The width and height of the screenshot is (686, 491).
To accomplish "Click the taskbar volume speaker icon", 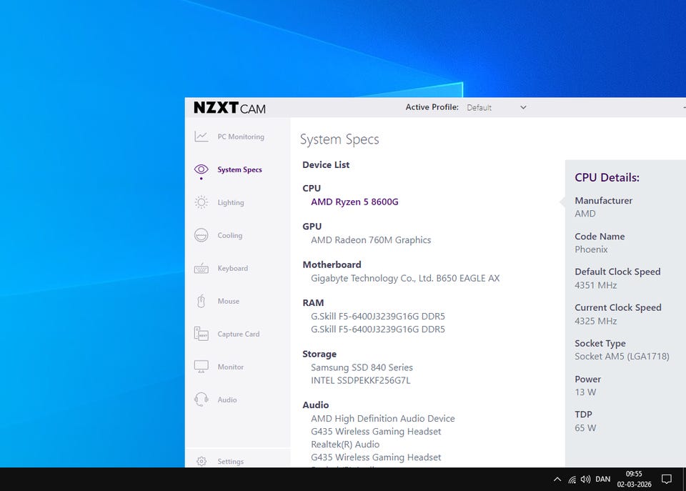I will point(585,479).
